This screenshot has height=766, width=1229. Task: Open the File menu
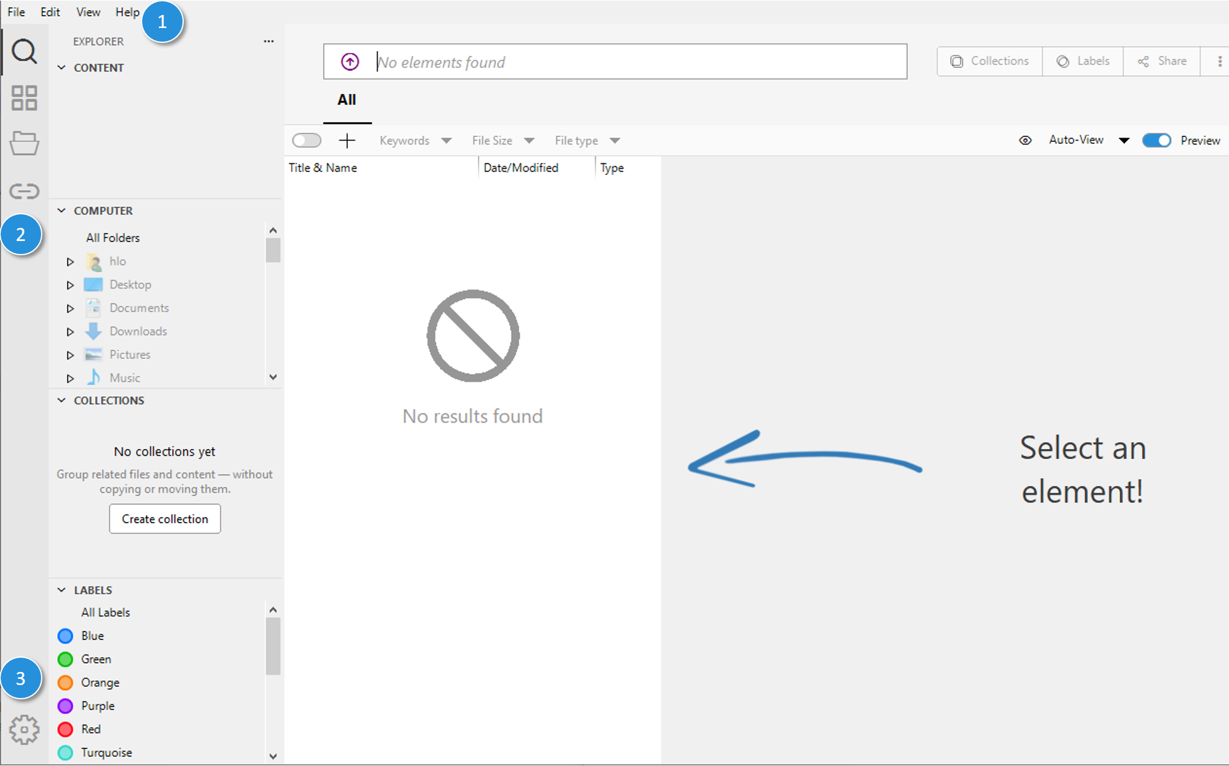point(16,12)
